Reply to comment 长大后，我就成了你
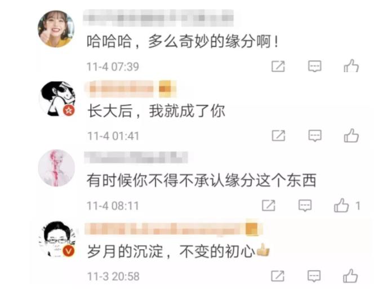The image size is (387, 296). point(315,136)
